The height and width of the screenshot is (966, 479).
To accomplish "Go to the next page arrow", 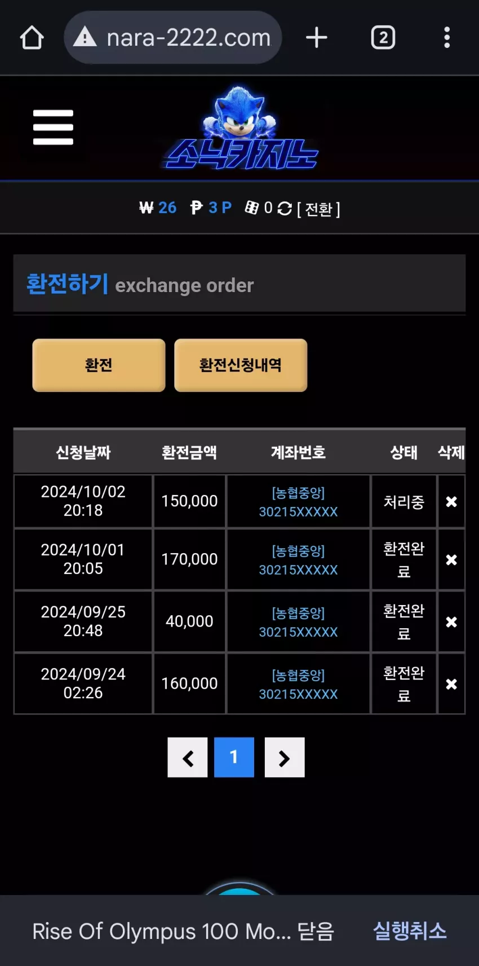I will (x=285, y=757).
